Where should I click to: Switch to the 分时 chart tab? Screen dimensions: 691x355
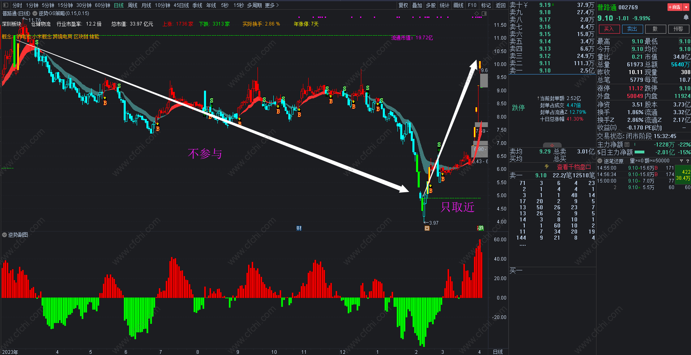click(17, 5)
